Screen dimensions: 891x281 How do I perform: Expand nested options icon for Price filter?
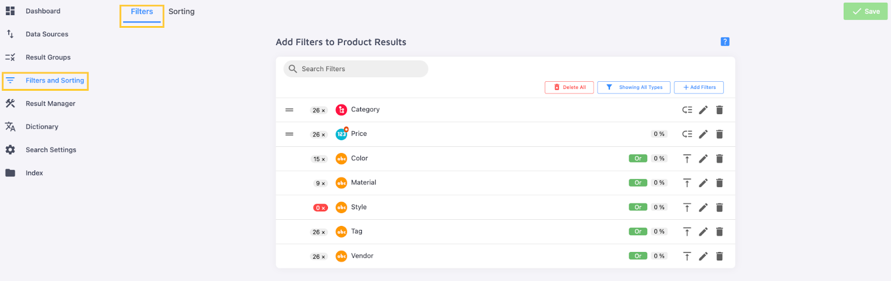click(x=687, y=134)
